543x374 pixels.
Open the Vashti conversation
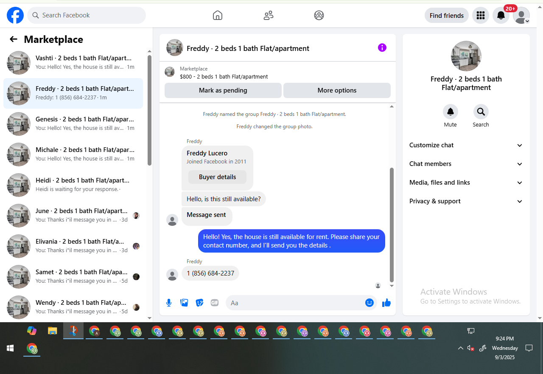click(73, 63)
